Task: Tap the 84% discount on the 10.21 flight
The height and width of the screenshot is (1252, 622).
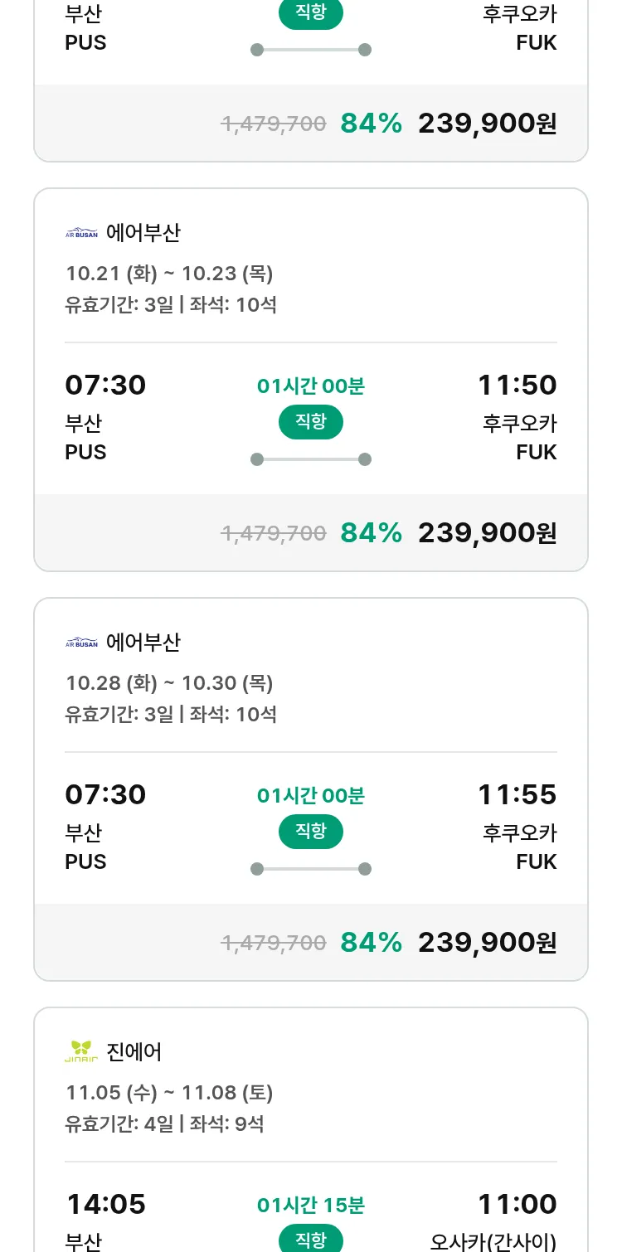Action: point(371,532)
